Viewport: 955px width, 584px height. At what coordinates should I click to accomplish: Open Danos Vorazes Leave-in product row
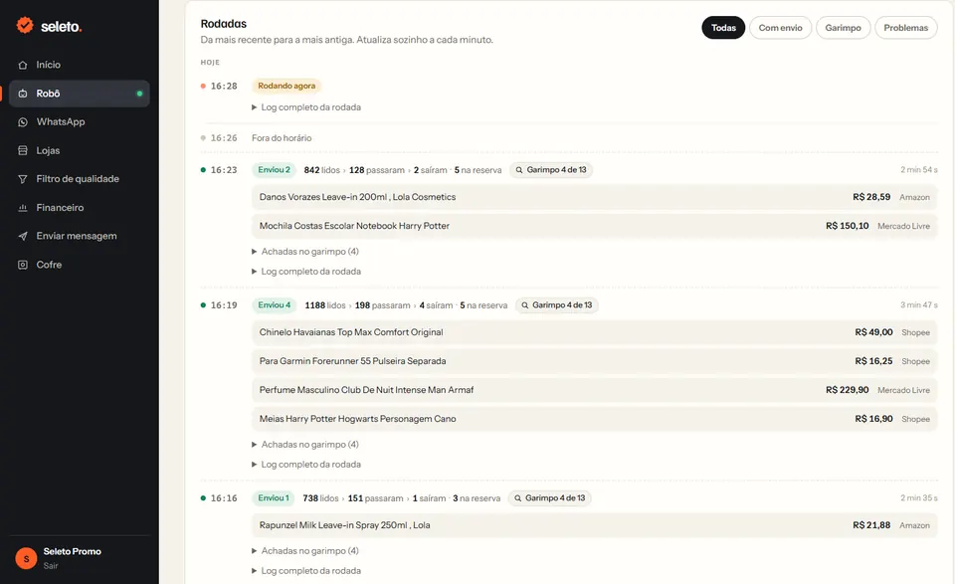tap(595, 197)
